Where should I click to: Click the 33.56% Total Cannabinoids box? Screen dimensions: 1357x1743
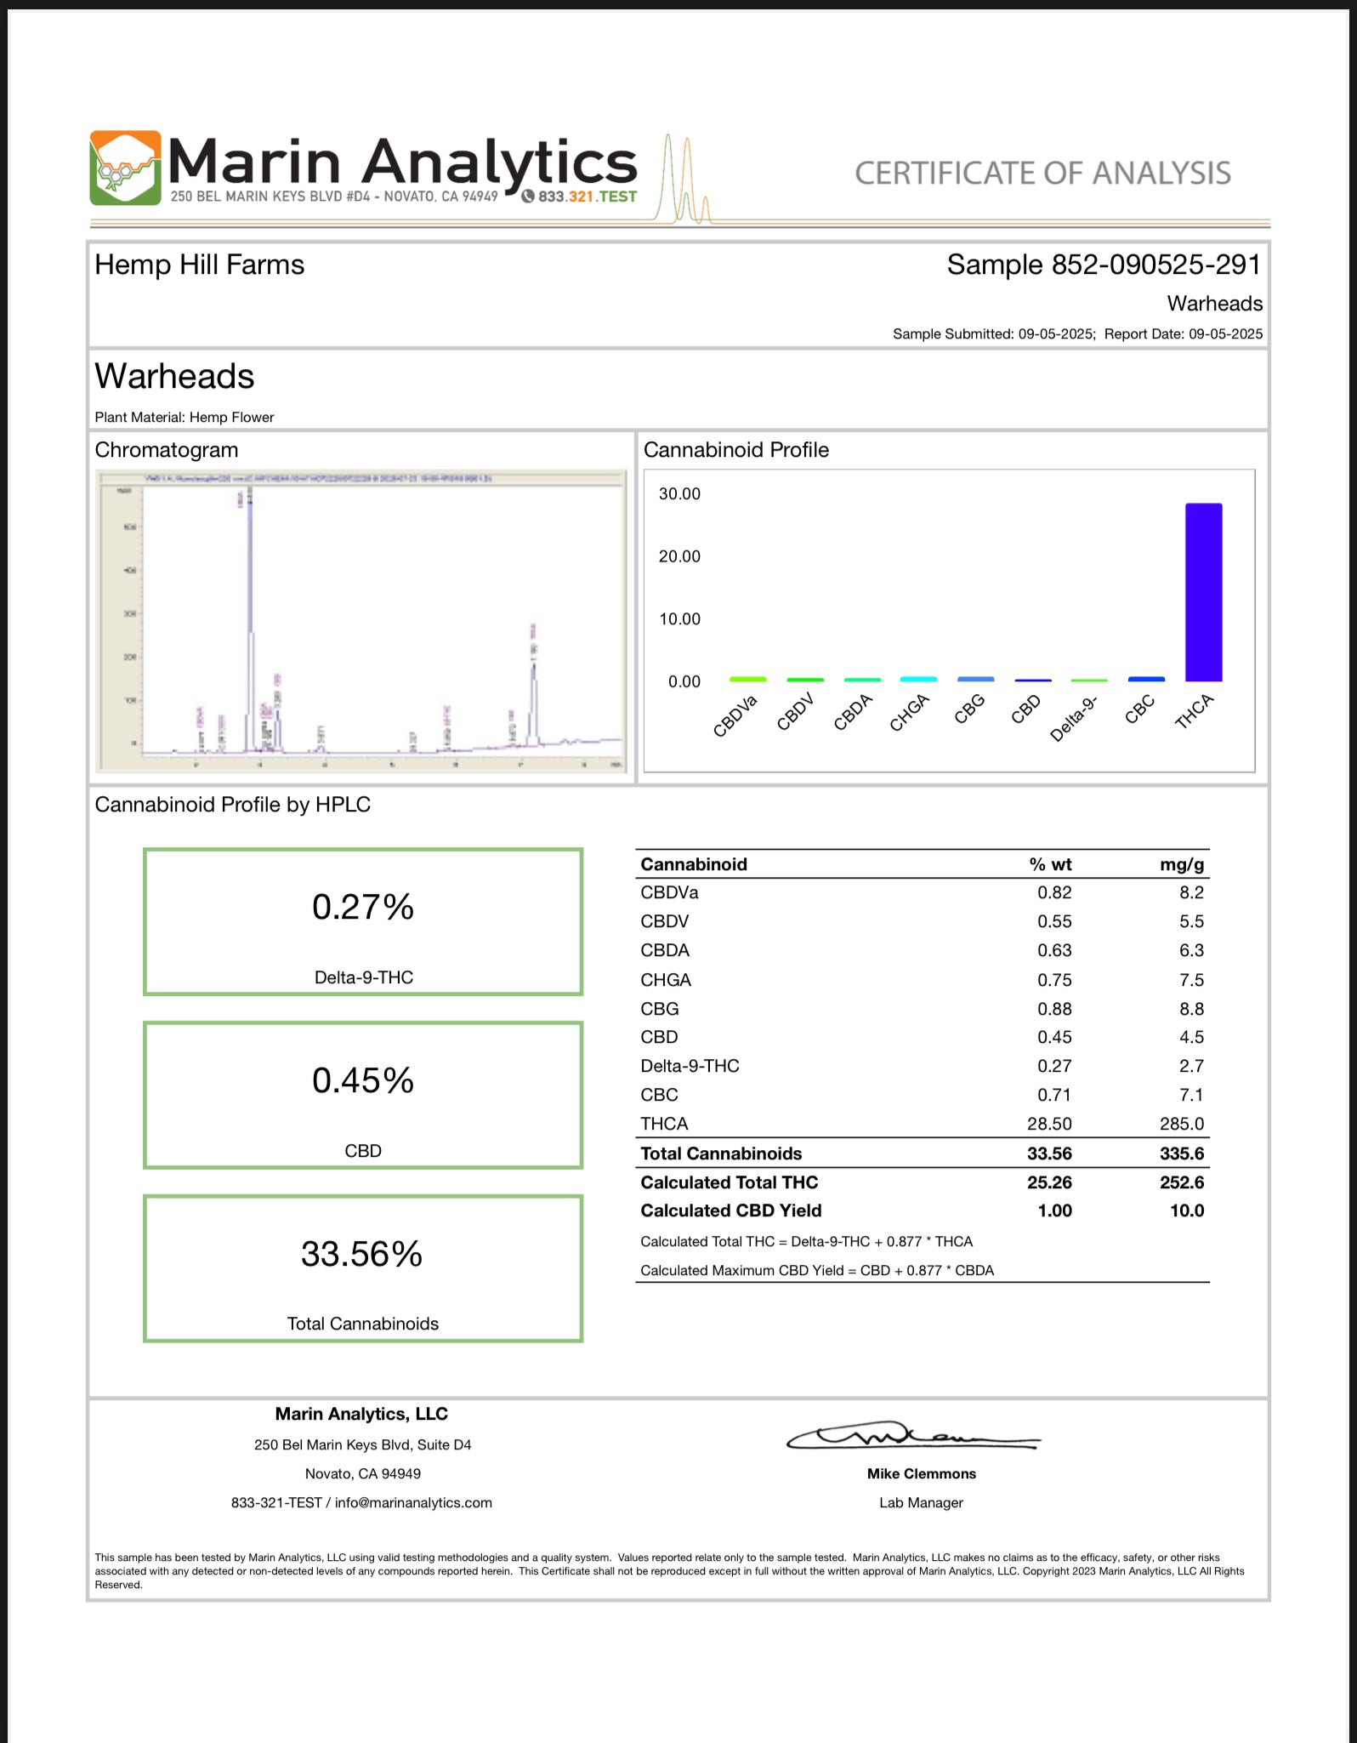pos(363,1268)
